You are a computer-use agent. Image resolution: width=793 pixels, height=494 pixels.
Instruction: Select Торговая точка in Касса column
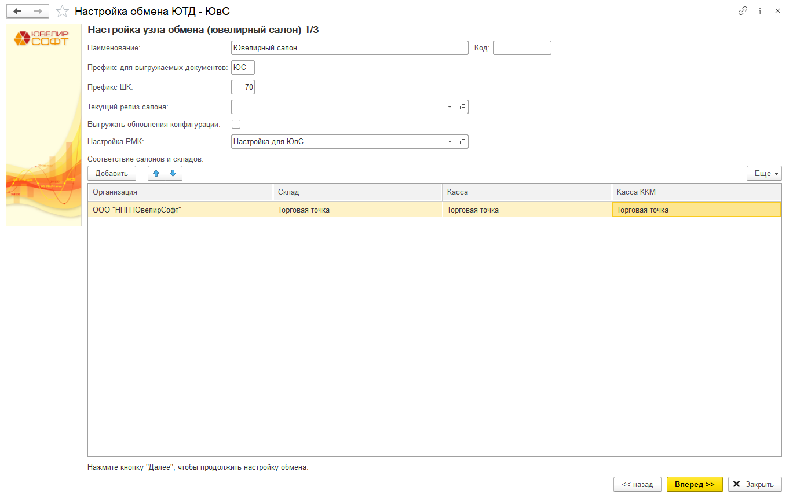pos(527,210)
